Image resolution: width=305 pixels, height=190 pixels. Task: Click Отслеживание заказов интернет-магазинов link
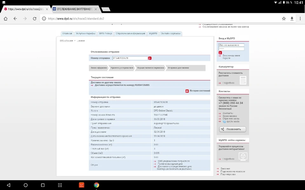(x=226, y=27)
